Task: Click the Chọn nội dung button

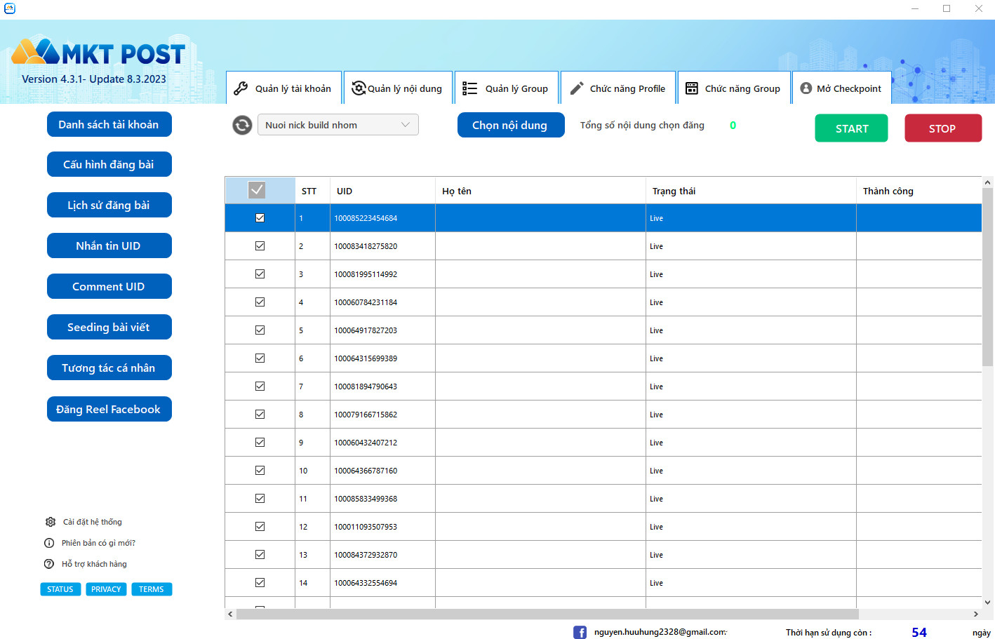Action: point(511,125)
